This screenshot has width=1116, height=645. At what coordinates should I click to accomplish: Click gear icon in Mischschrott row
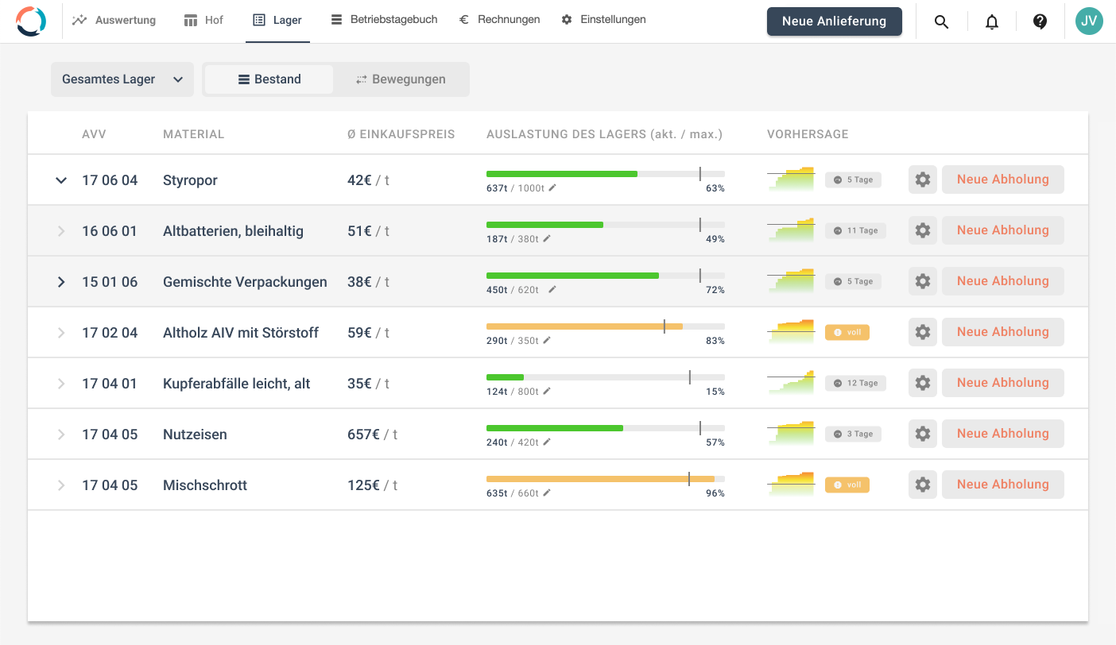coord(922,485)
